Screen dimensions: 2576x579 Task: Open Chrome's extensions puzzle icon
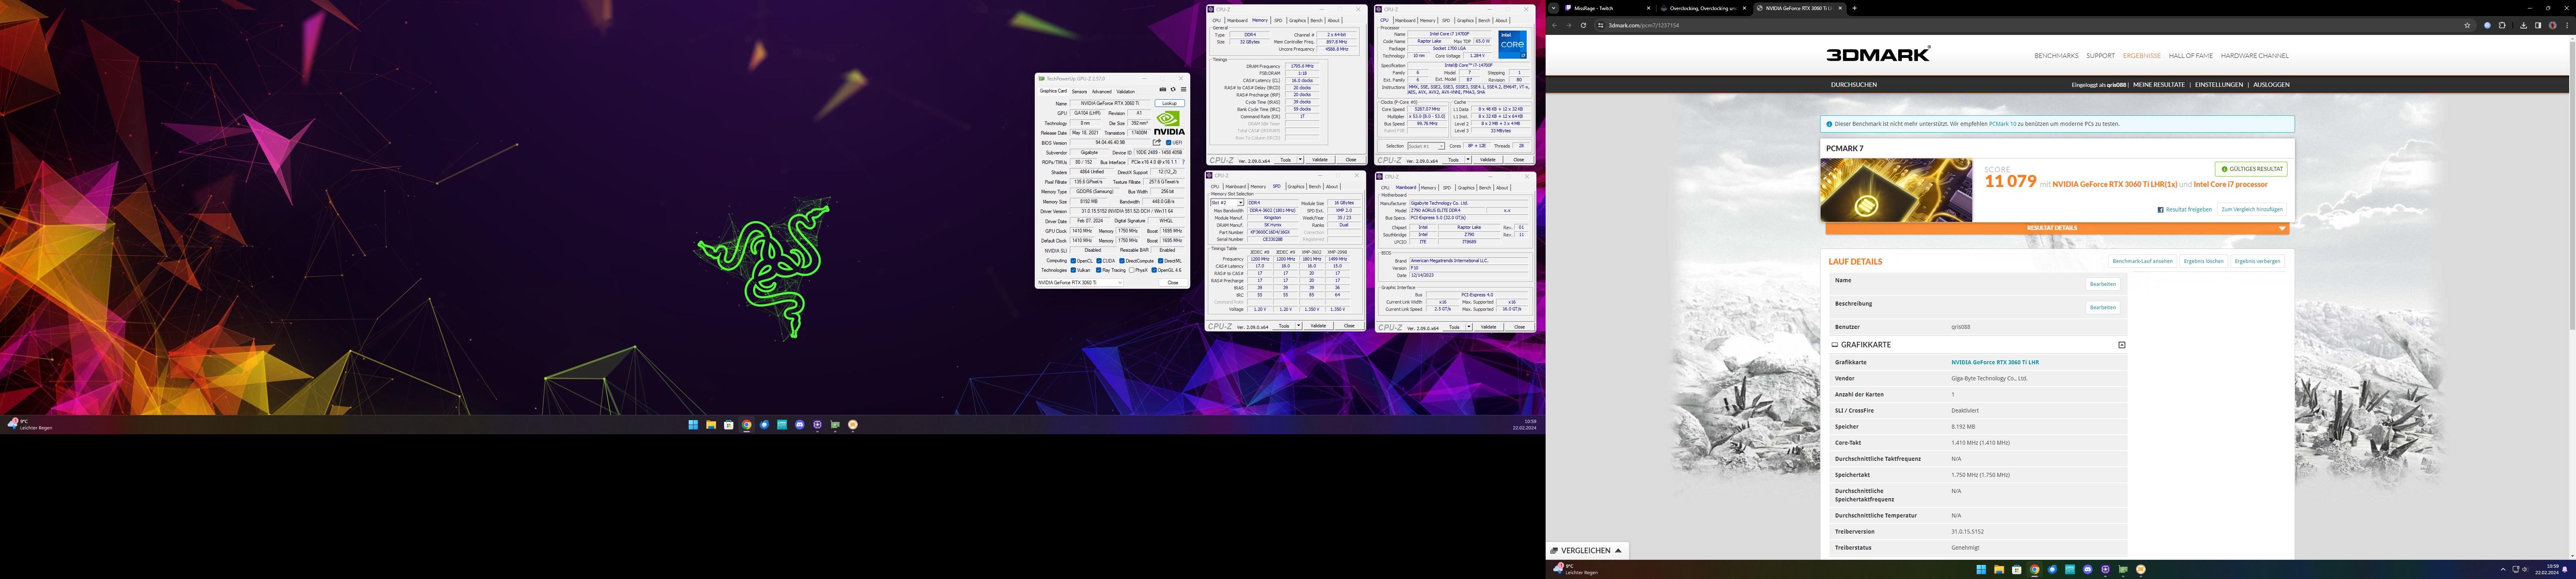click(x=2502, y=25)
